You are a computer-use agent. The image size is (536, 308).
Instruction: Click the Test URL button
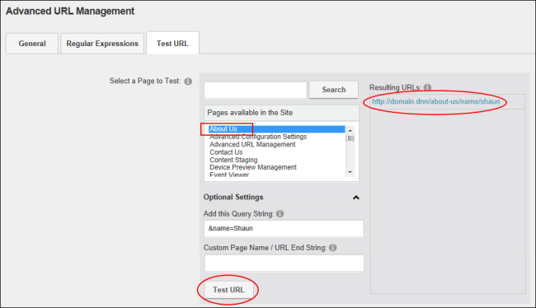click(228, 290)
